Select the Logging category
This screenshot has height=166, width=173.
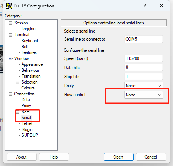tap(29, 29)
